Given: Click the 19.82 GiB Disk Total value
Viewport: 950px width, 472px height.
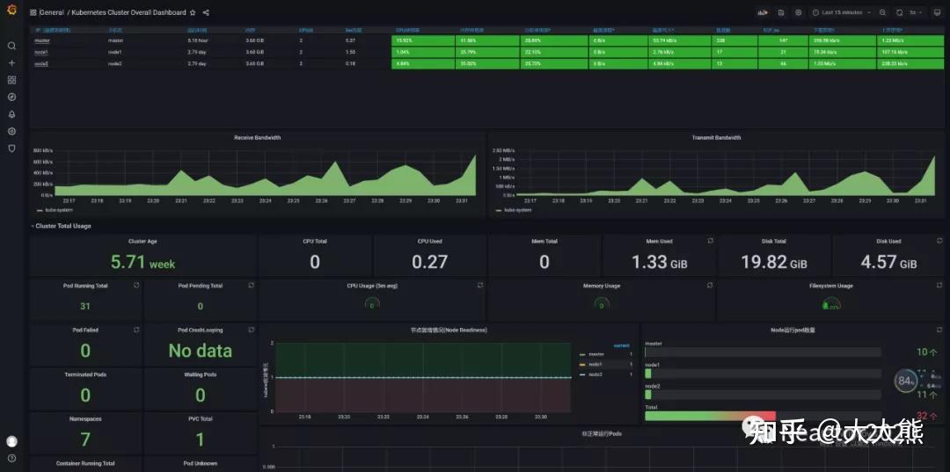Looking at the screenshot, I should [x=774, y=263].
